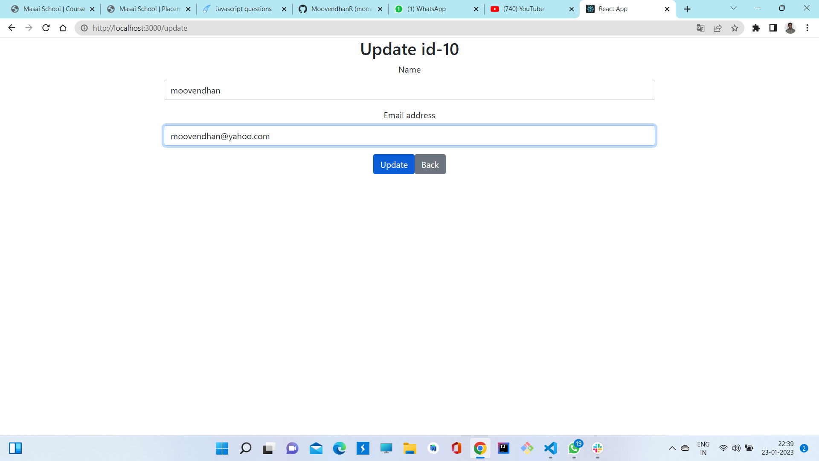Click the browser profile avatar icon
The width and height of the screenshot is (819, 461).
(x=790, y=28)
